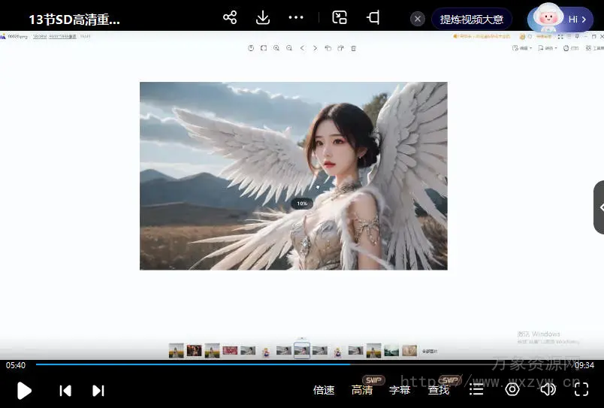Image resolution: width=604 pixels, height=408 pixels.
Task: Skip to the previous video
Action: coord(65,390)
